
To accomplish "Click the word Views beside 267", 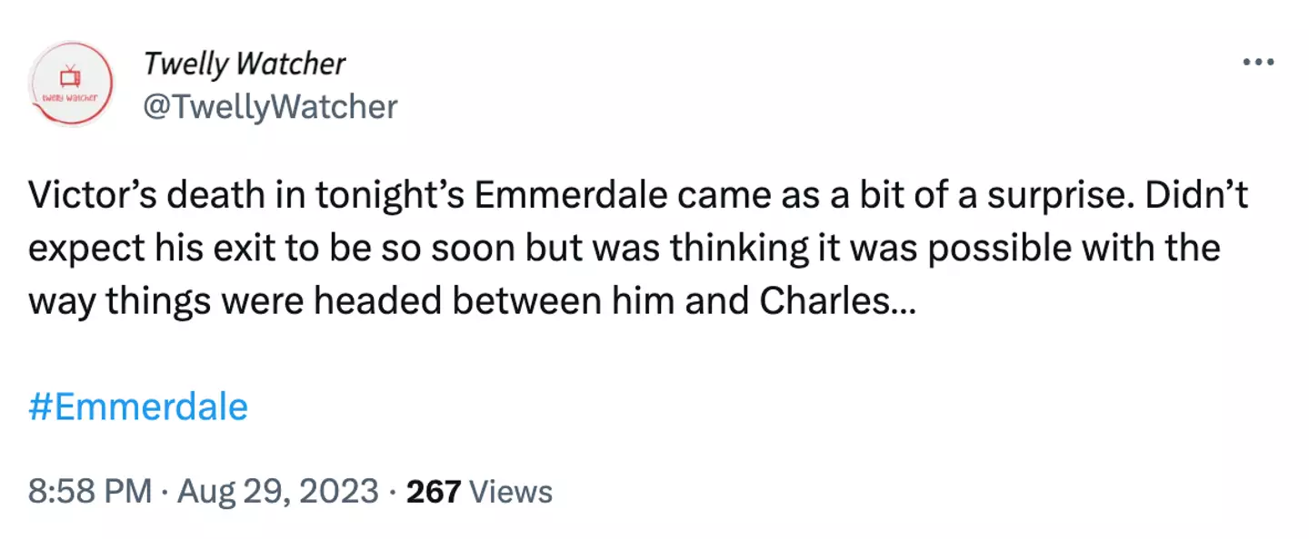I will coord(512,492).
